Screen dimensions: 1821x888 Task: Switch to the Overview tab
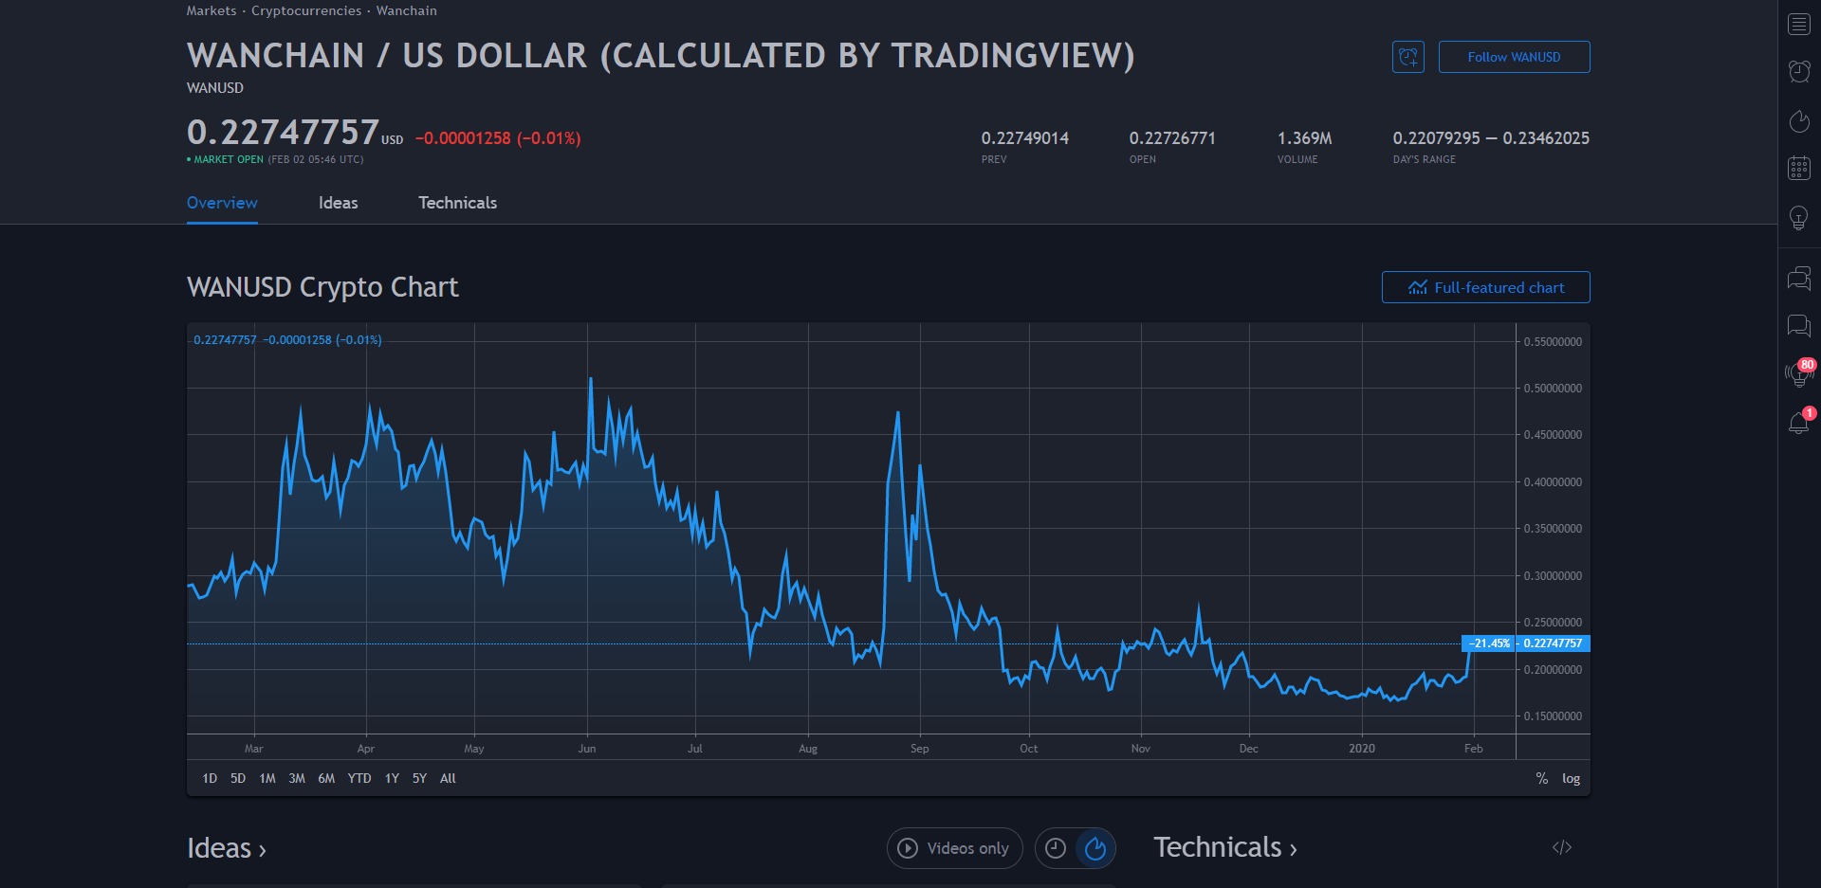click(222, 203)
